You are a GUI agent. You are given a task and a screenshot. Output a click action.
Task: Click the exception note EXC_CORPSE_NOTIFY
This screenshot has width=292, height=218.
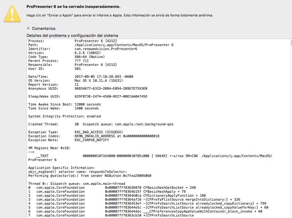[x=92, y=140]
